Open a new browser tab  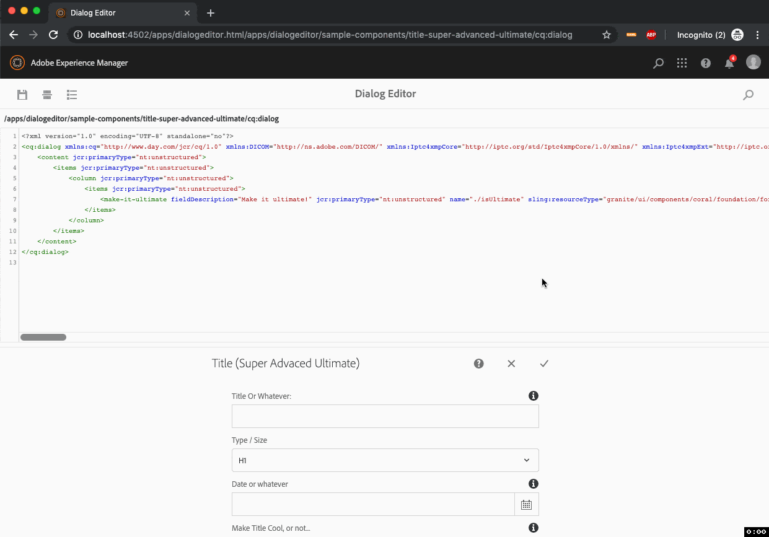click(211, 13)
